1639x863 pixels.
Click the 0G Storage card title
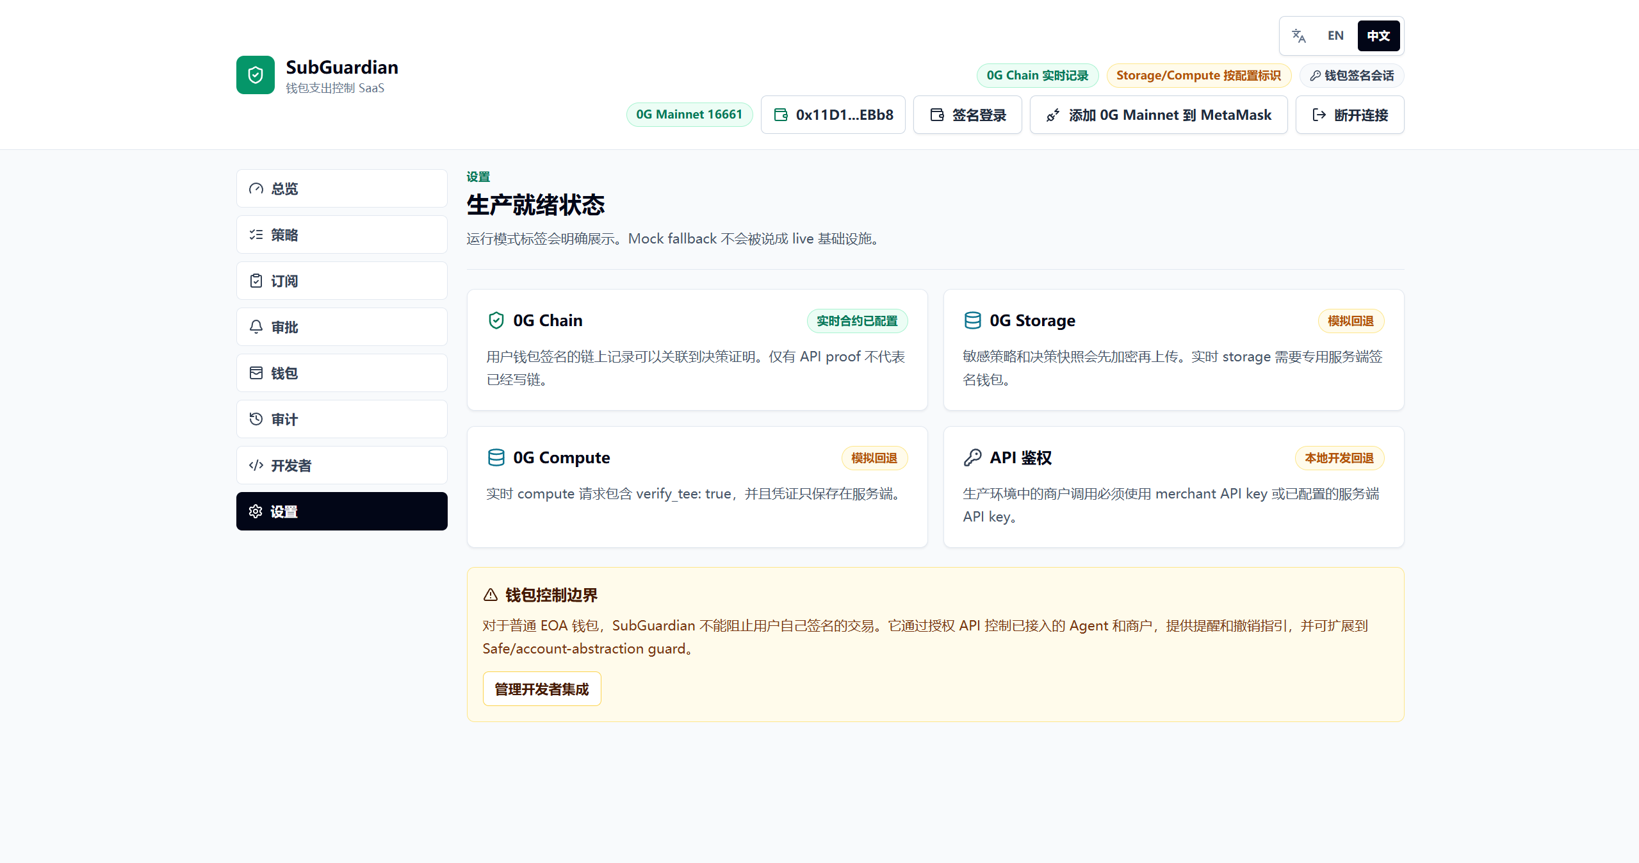1032,320
